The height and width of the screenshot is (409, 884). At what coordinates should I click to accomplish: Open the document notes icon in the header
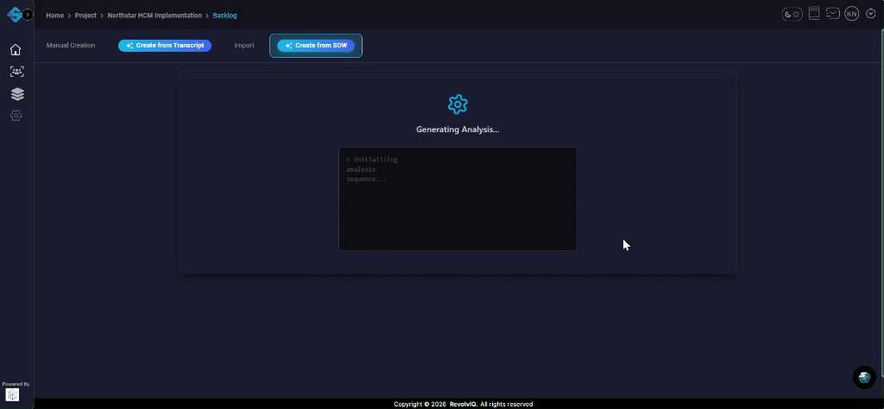(x=814, y=14)
